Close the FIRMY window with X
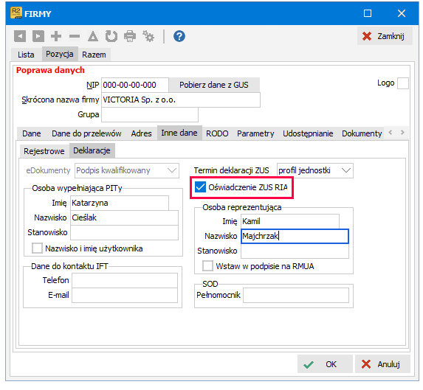The height and width of the screenshot is (390, 423). (x=402, y=13)
